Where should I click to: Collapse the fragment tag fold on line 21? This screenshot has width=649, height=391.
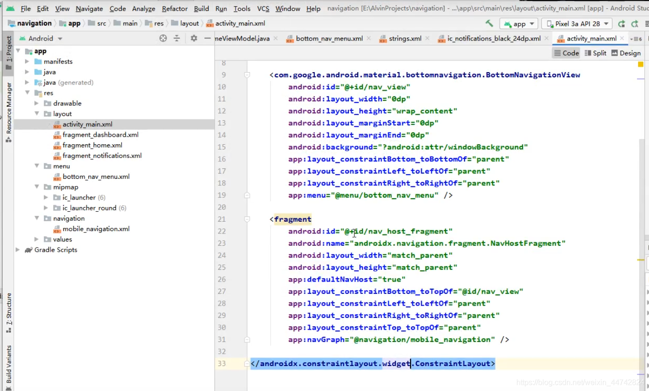tap(247, 219)
